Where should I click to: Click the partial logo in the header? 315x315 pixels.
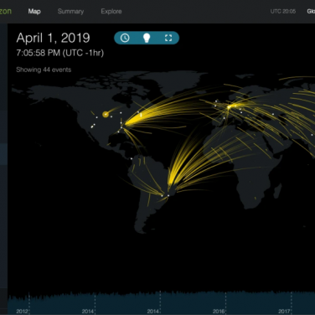(x=5, y=12)
